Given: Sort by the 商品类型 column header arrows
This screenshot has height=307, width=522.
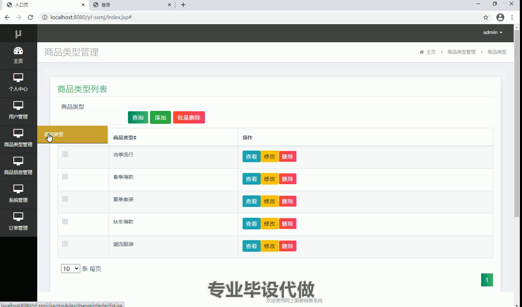Looking at the screenshot, I should pos(135,138).
